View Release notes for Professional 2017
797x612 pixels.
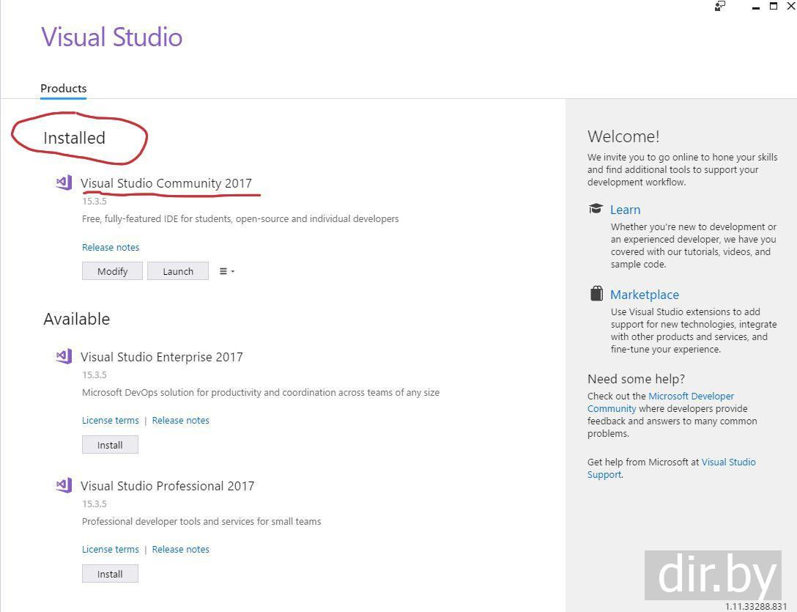click(180, 550)
